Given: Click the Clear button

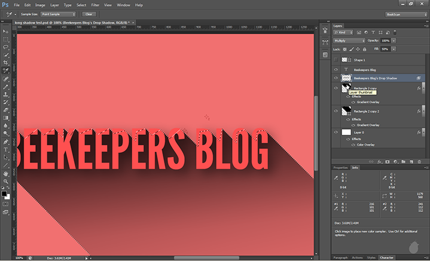Looking at the screenshot, I should pos(89,14).
